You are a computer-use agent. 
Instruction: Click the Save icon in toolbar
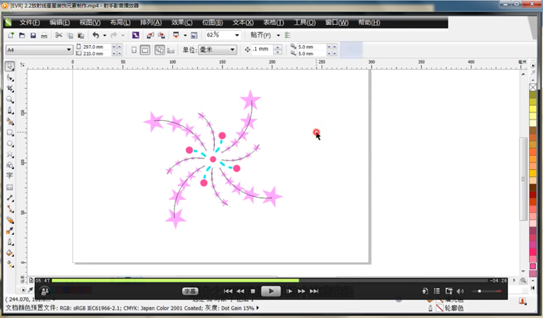(x=33, y=36)
